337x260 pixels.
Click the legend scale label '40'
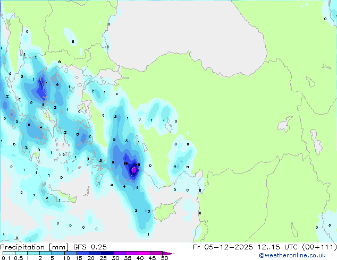tap(140, 258)
